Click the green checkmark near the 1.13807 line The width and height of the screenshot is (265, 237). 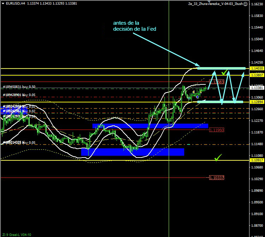tap(224, 72)
